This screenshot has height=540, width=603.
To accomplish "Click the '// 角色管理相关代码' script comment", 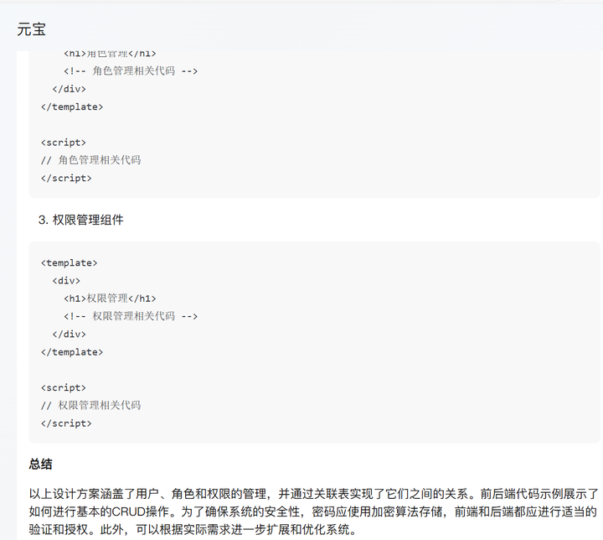I will point(90,160).
